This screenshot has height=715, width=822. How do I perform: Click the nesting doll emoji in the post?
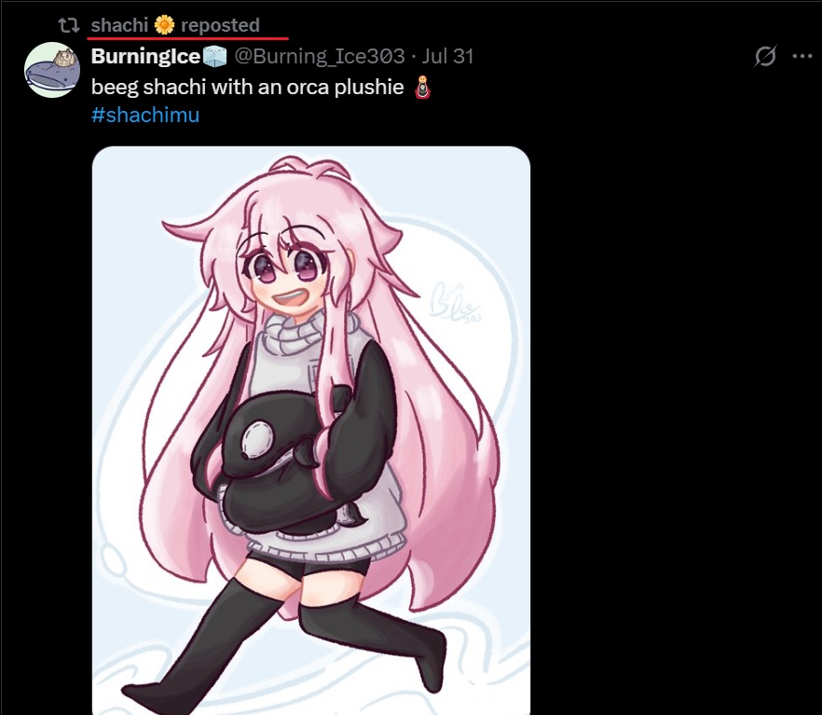pos(422,87)
